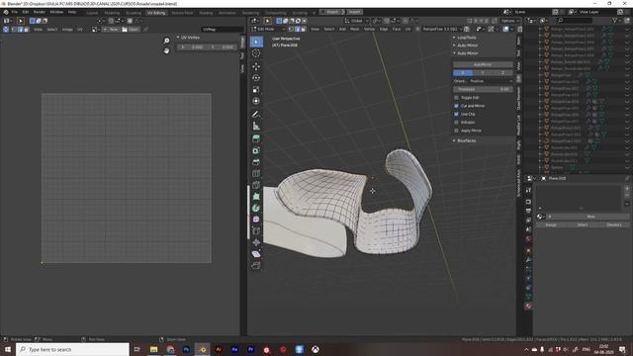Select the Spin tool

click(256, 209)
